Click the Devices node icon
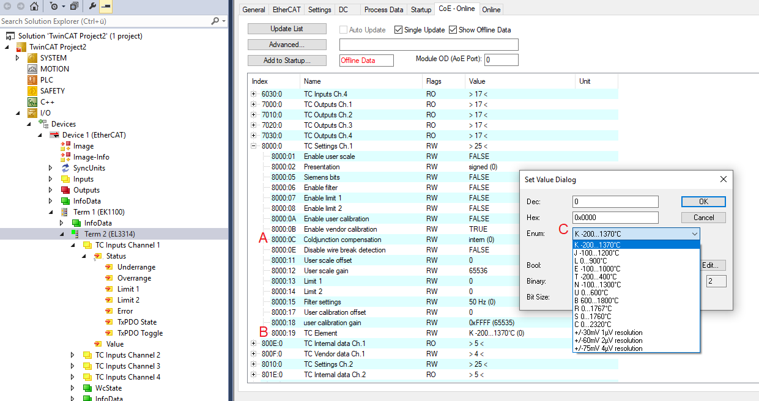The width and height of the screenshot is (759, 401). coord(43,124)
